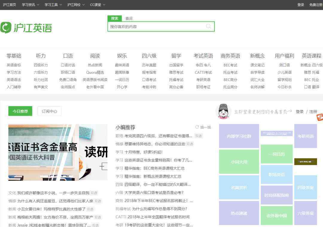This screenshot has width=323, height=227.
Task: Open the CC课堂 dropdown menu
Action: tap(97, 5)
